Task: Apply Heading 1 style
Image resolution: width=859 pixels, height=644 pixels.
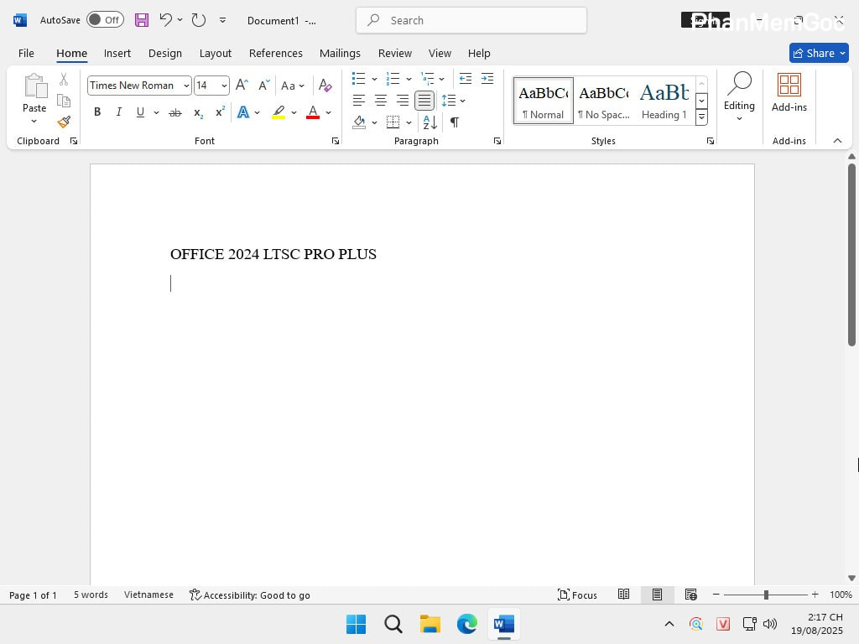Action: click(x=664, y=101)
